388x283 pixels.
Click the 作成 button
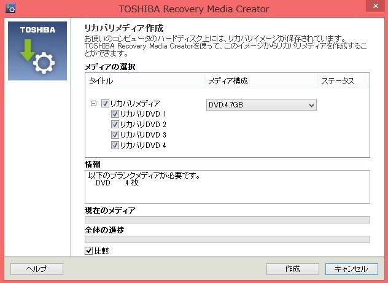(292, 269)
